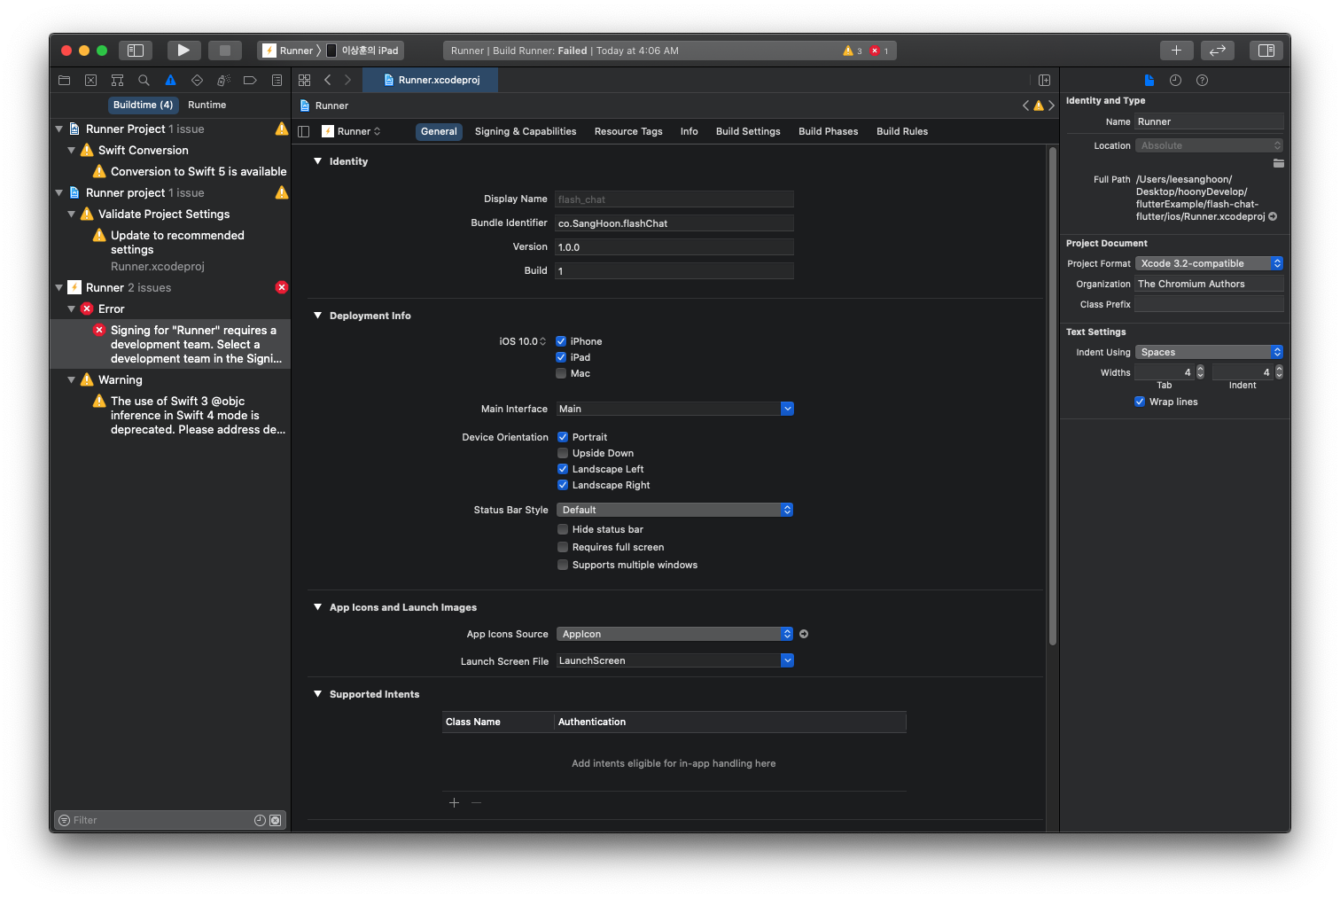Open the related items grid menu
1340x898 pixels.
(x=304, y=80)
